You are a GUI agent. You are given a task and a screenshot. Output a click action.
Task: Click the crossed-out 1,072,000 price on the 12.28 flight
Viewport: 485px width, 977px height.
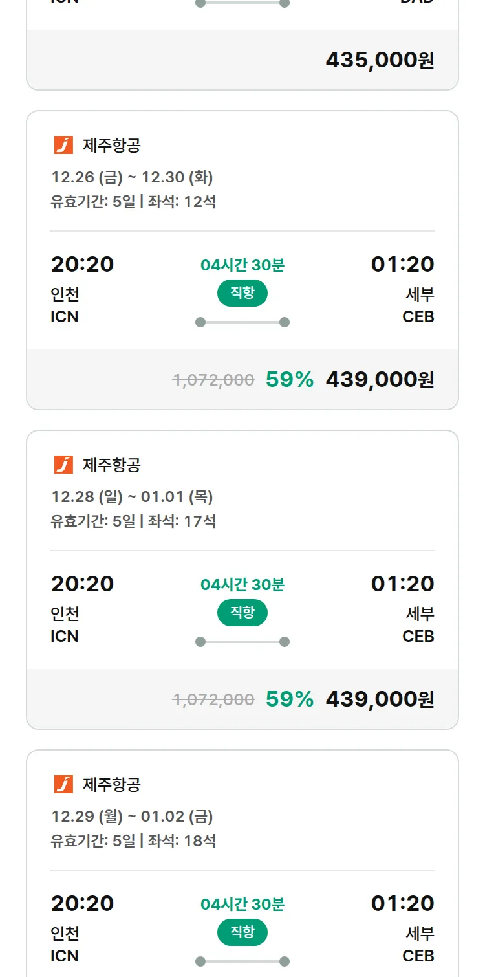213,699
